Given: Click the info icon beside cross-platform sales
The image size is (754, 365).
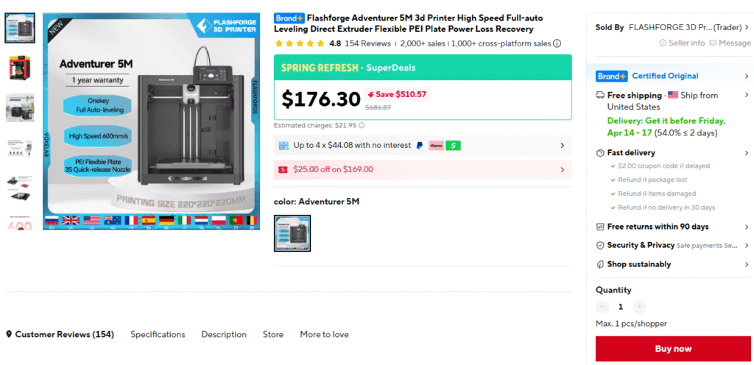Looking at the screenshot, I should 557,43.
